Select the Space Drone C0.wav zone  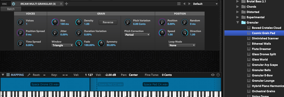[x=45, y=84]
